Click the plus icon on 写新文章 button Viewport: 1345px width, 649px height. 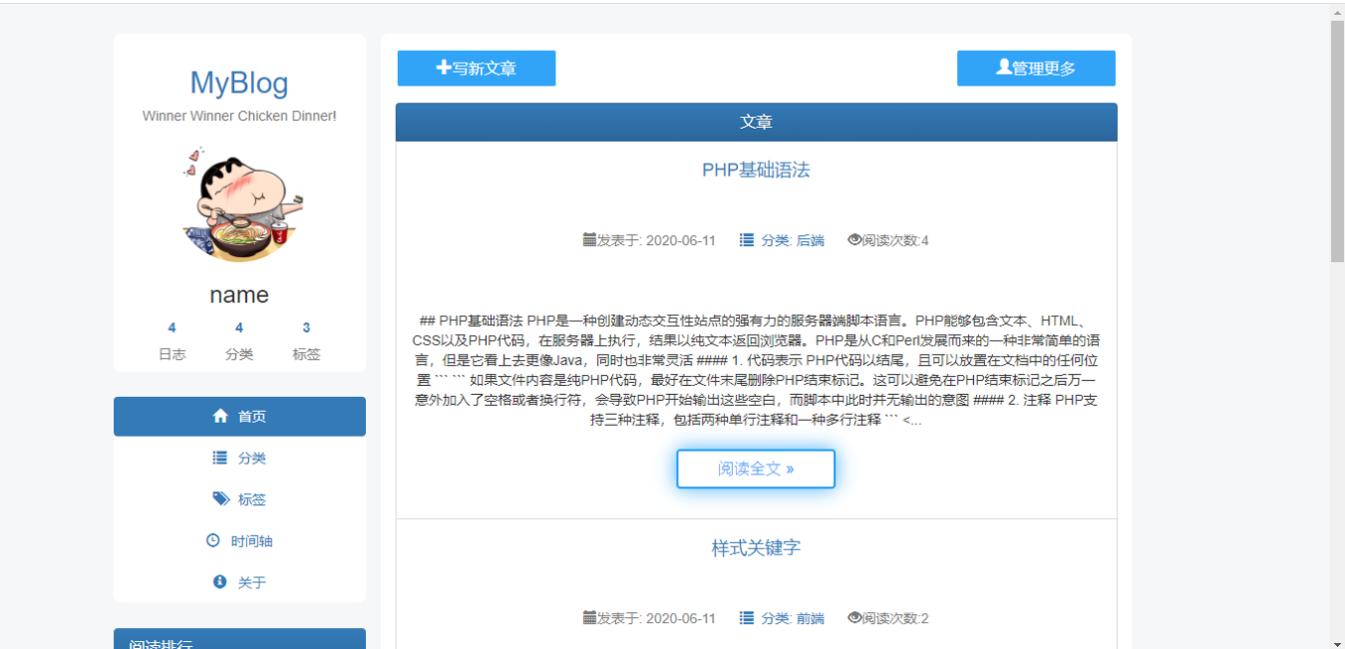tap(444, 67)
